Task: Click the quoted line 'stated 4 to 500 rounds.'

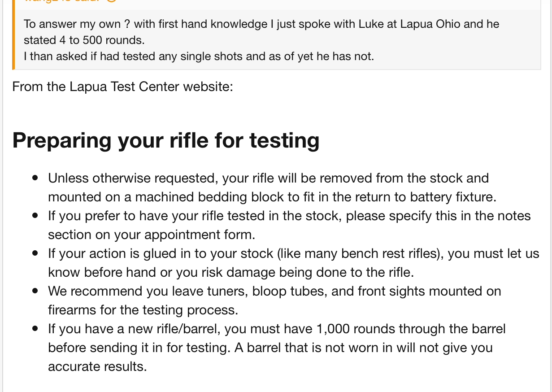Action: pyautogui.click(x=84, y=40)
